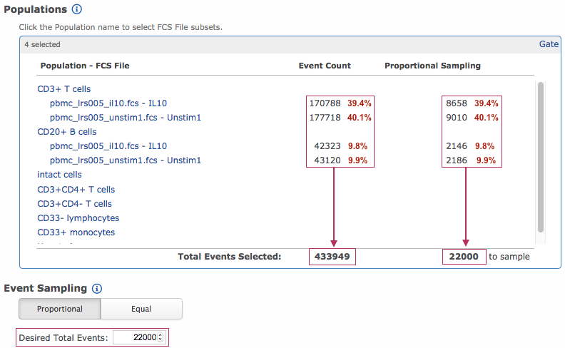Click Unstim1 file under CD20+ B cells
Image resolution: width=565 pixels, height=348 pixels.
click(126, 160)
